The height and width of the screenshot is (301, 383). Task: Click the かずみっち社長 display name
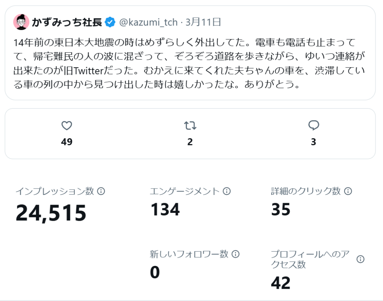pos(67,22)
